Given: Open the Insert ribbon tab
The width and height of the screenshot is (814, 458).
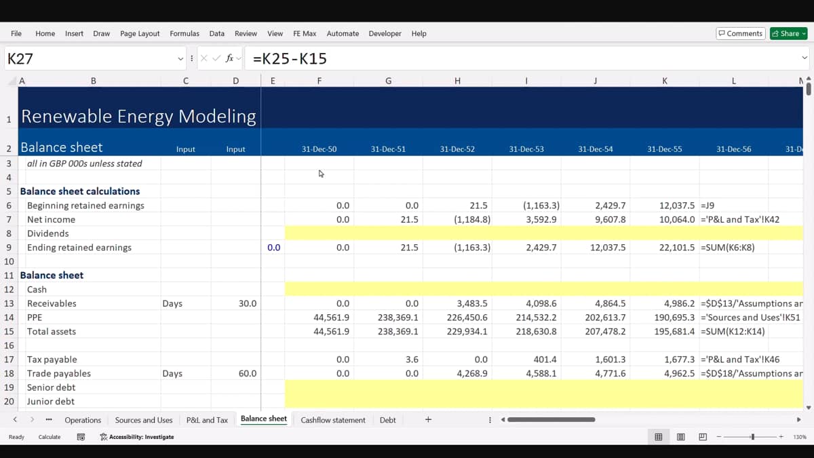Looking at the screenshot, I should click(x=74, y=33).
